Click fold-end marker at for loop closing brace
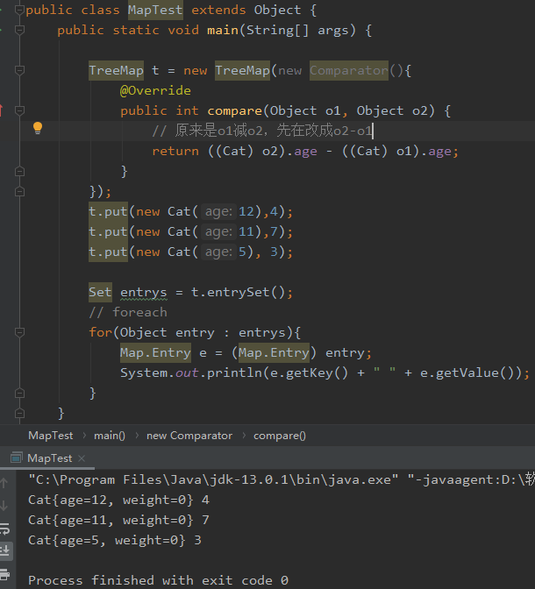The height and width of the screenshot is (589, 535). click(19, 393)
